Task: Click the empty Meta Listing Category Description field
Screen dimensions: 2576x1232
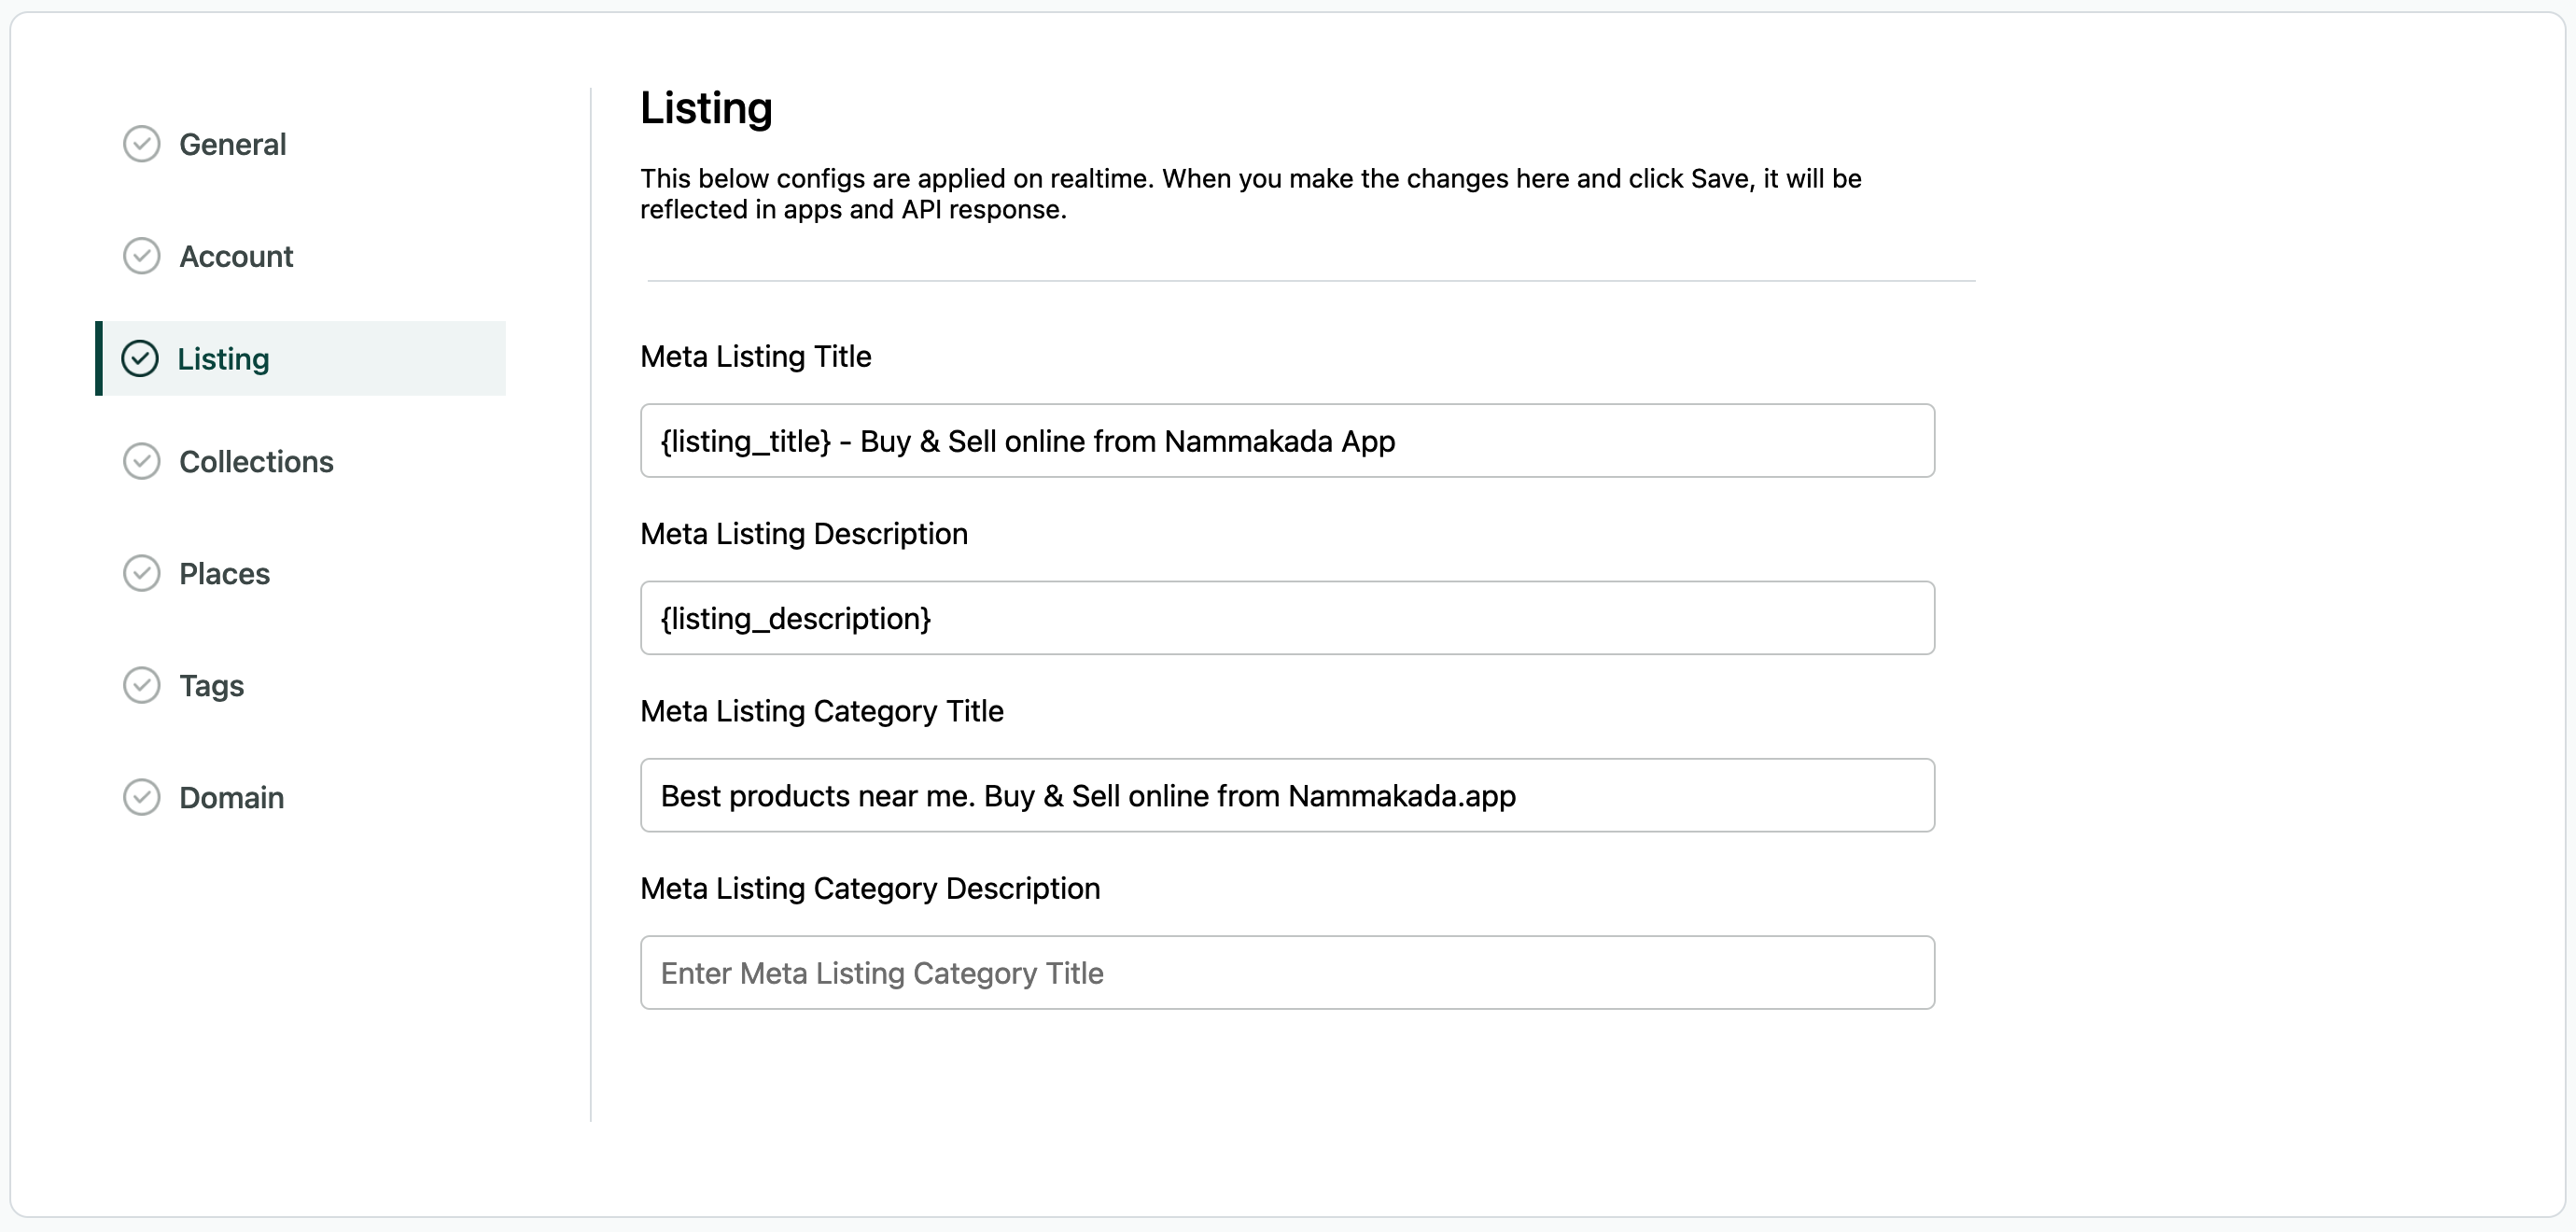Action: [x=1288, y=972]
